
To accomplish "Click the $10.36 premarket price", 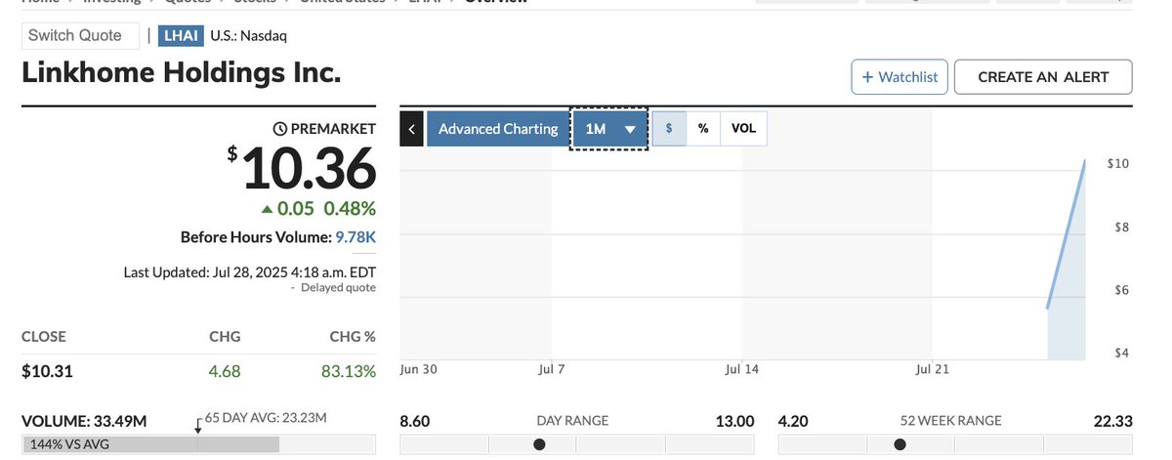I will 308,167.
